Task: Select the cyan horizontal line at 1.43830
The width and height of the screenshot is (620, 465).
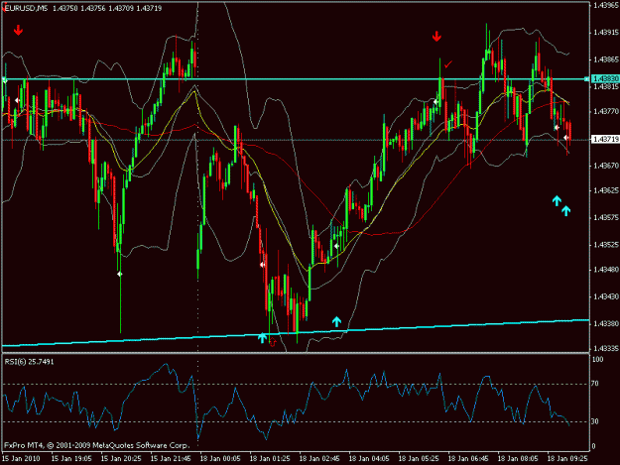Action: pyautogui.click(x=296, y=79)
